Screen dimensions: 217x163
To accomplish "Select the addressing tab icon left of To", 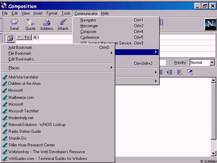I will 10,38.
